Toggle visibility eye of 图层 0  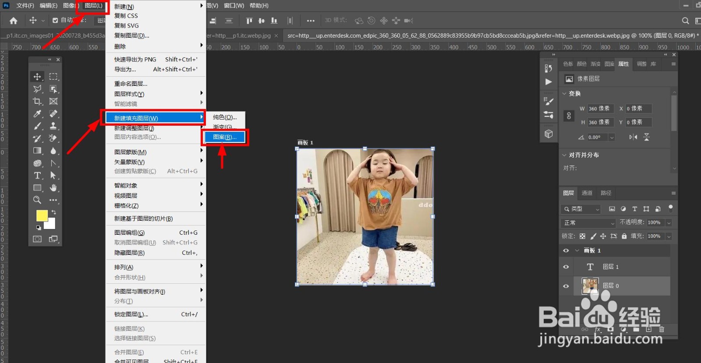pos(566,286)
